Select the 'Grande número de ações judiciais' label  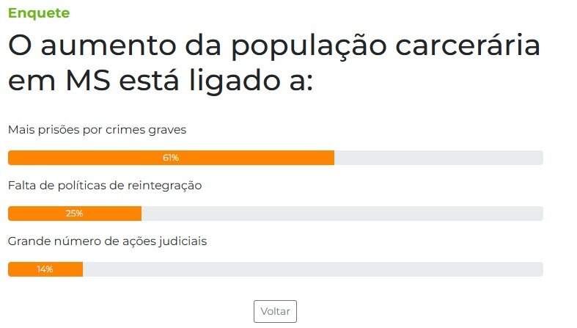pos(107,241)
